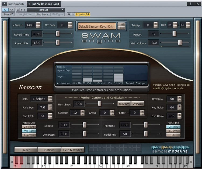Pin the plugin window
Viewport: 202px width, 169px height.
click(x=190, y=4)
